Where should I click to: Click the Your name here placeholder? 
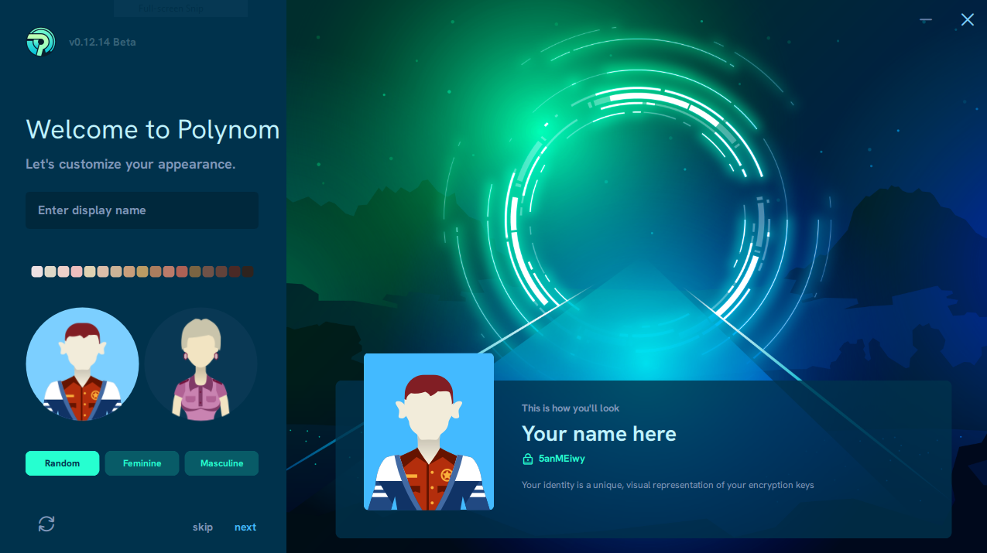click(x=599, y=434)
